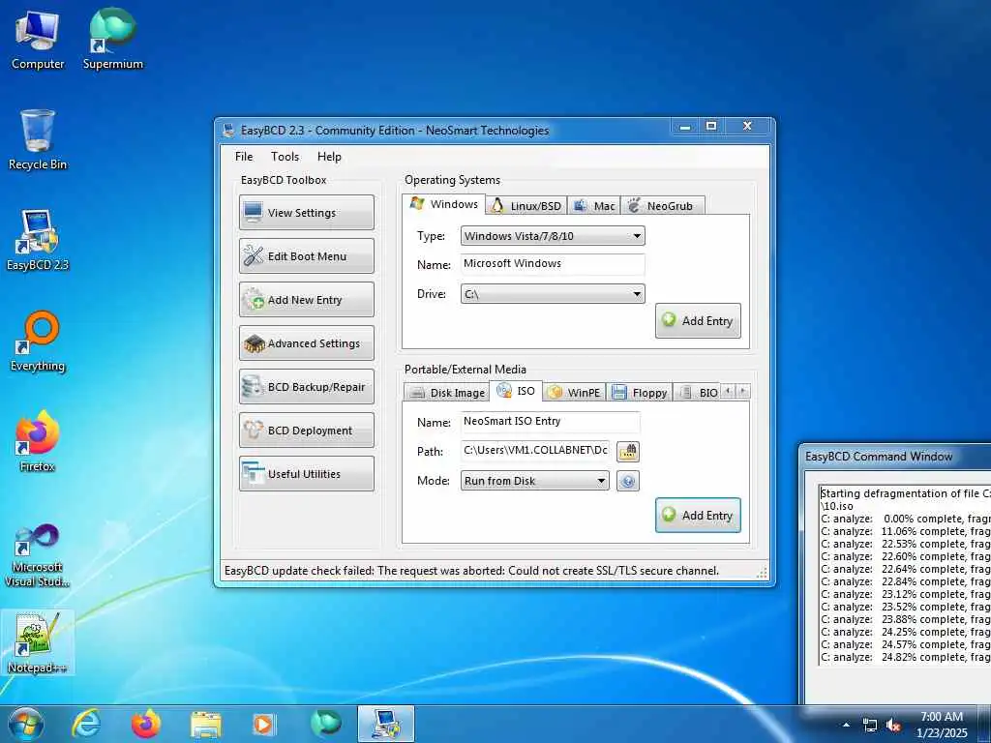Open the Help menu
Screen dimensions: 991x743
click(329, 157)
